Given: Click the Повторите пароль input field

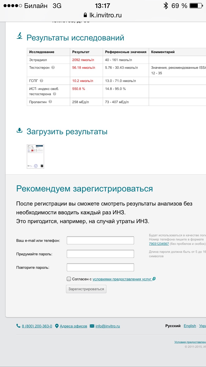Looking at the screenshot, I should click(100, 267).
